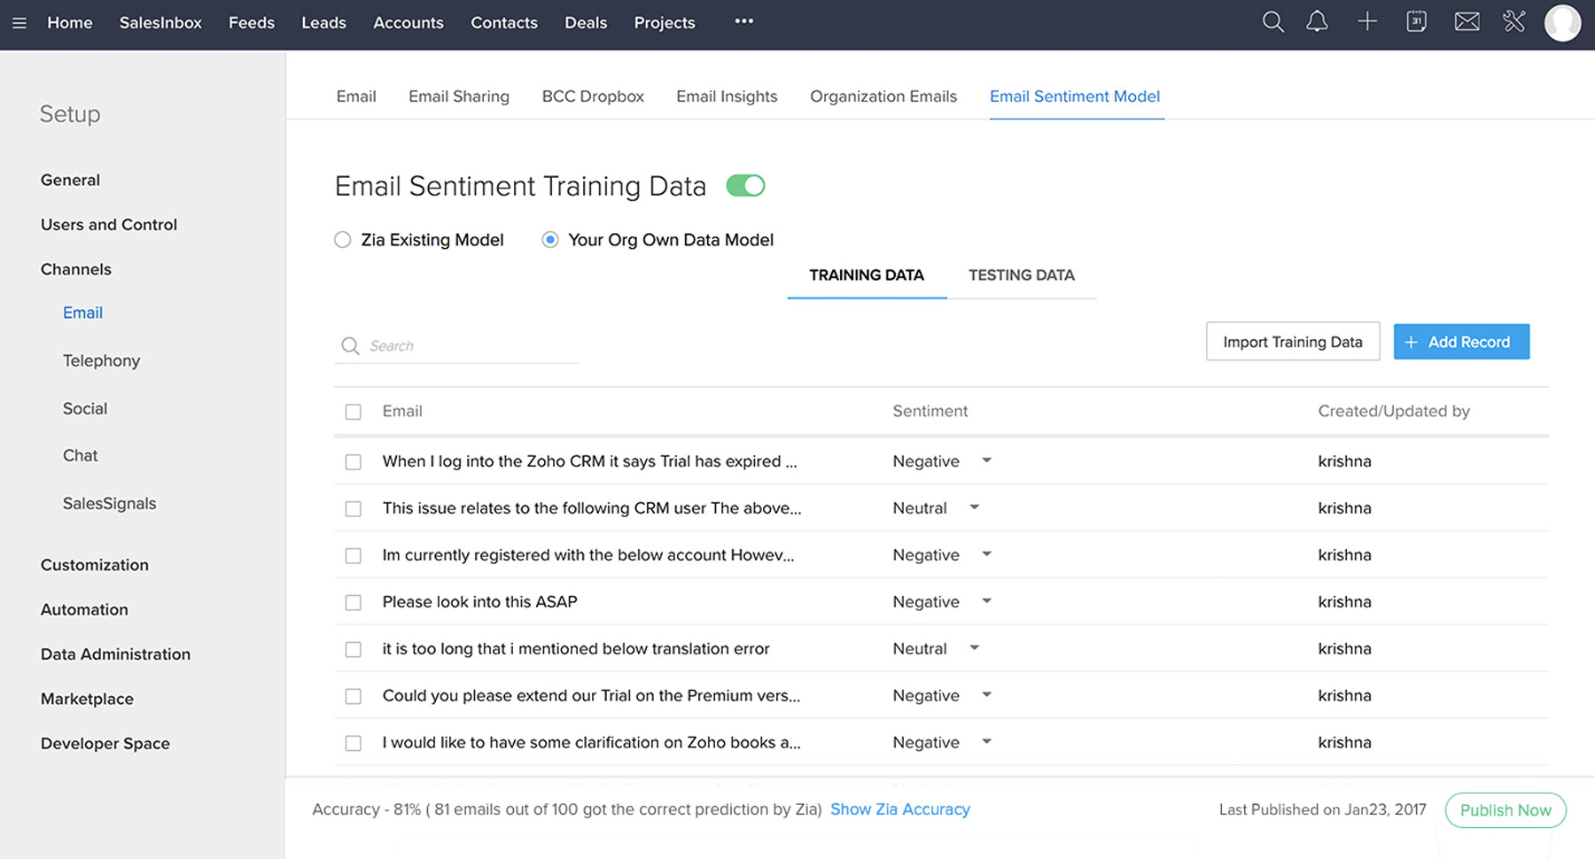Open Deals module

tap(586, 23)
